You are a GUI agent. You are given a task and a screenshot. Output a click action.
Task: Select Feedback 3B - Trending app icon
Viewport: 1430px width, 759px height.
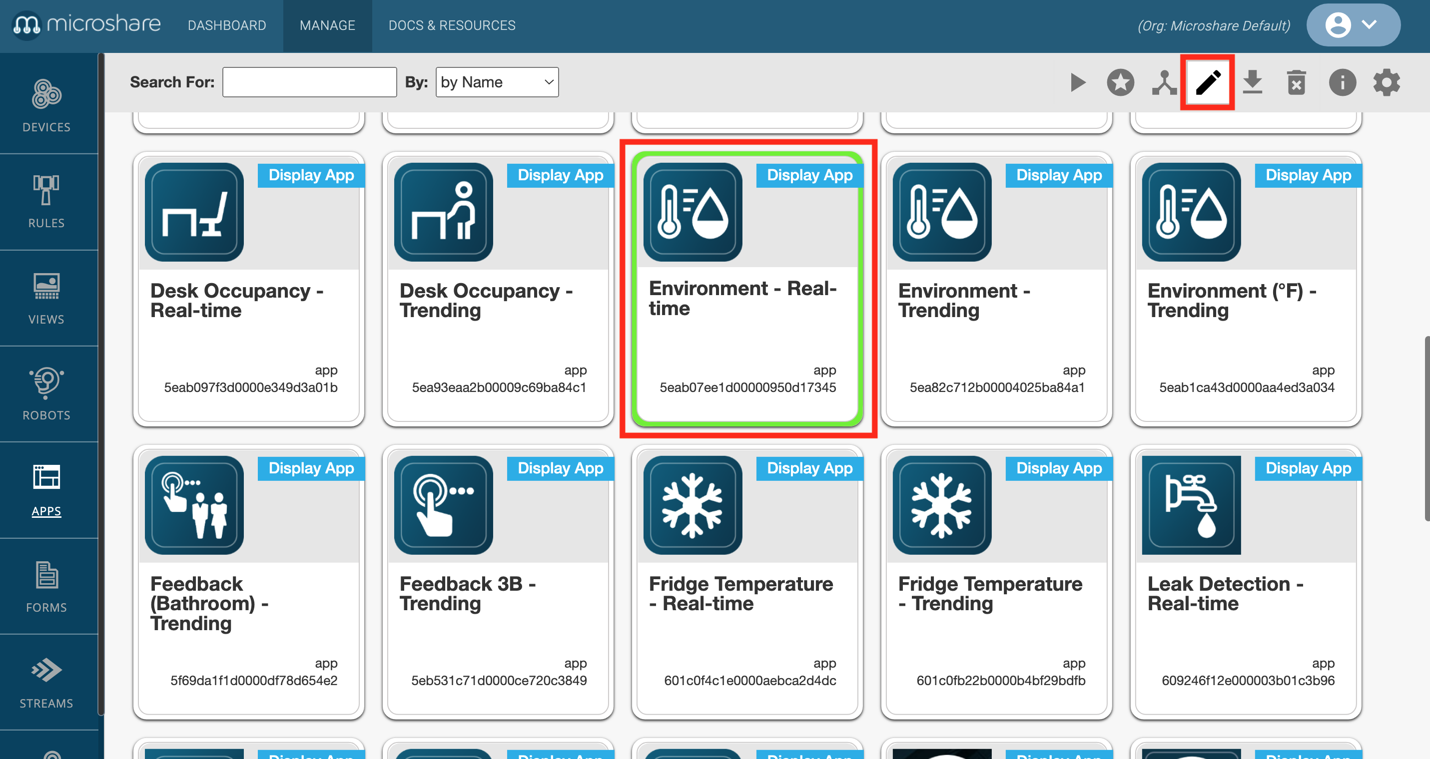point(444,505)
